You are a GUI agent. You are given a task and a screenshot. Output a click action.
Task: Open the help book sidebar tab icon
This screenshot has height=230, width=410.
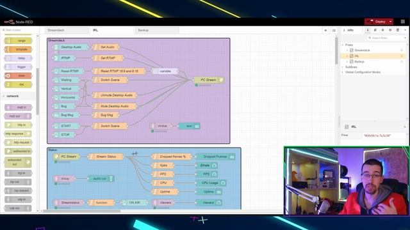[x=375, y=30]
